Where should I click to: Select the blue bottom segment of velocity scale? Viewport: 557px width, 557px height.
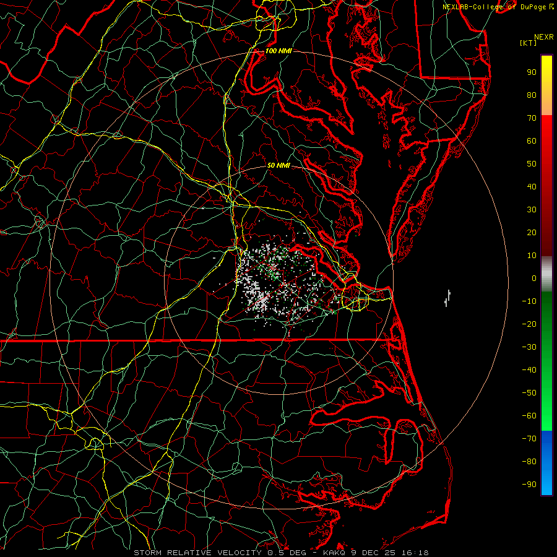pos(546,463)
